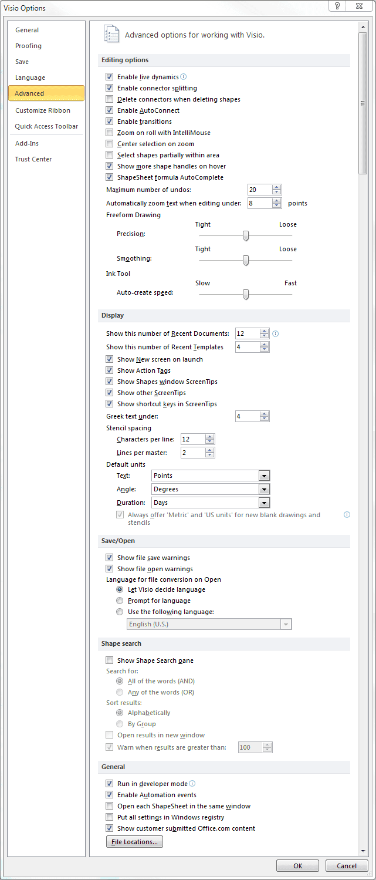Image resolution: width=376 pixels, height=880 pixels.
Task: Click info icon next to Run in developer mode
Action: [x=192, y=783]
